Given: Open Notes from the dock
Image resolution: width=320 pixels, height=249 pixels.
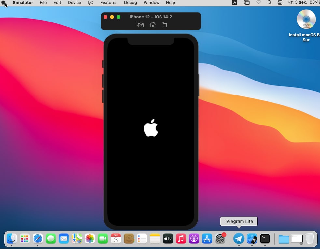Looking at the screenshot, I should tap(155, 238).
